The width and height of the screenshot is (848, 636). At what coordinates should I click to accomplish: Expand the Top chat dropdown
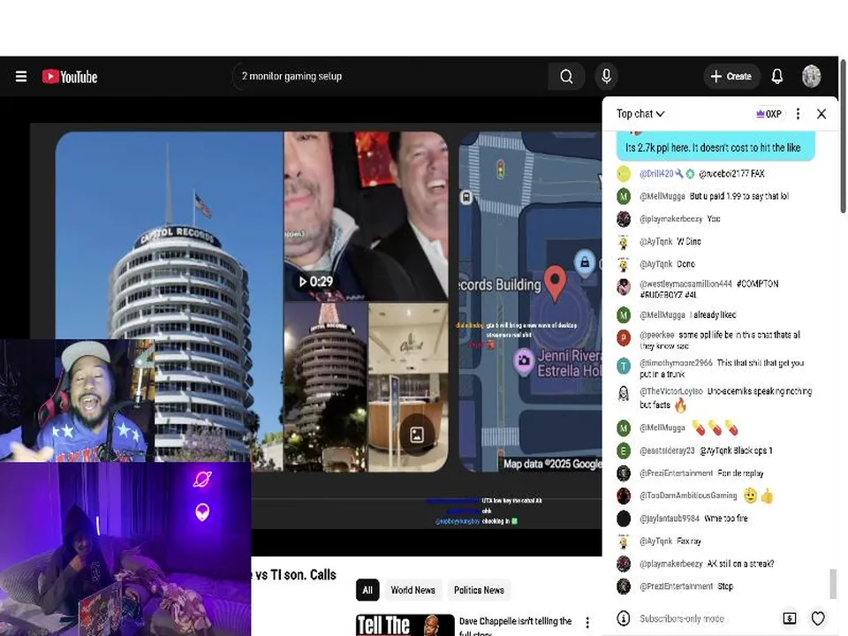tap(640, 114)
